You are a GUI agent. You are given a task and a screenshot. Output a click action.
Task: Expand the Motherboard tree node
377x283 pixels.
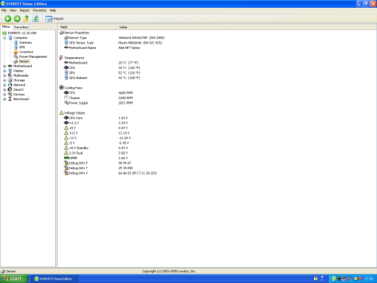(4, 66)
